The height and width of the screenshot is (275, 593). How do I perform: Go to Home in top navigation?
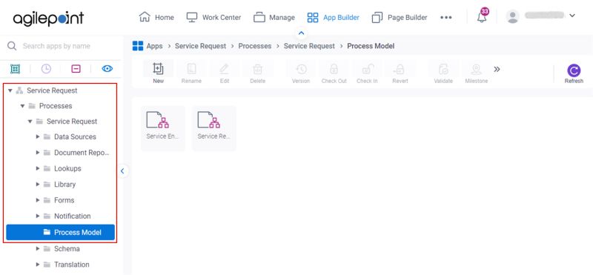point(156,17)
